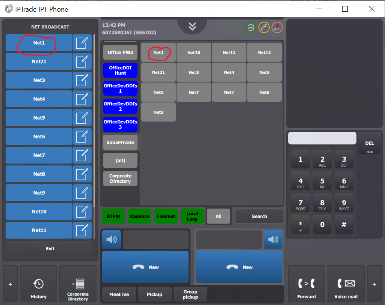385x305 pixels.
Task: Exit the Net Broadcast panel
Action: [x=50, y=249]
